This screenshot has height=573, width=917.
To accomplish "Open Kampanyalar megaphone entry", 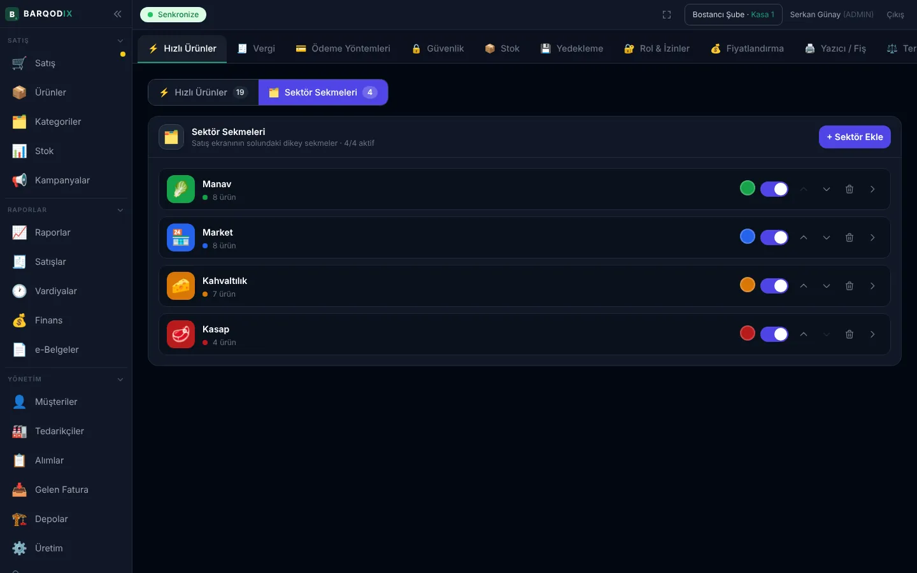I will click(66, 180).
